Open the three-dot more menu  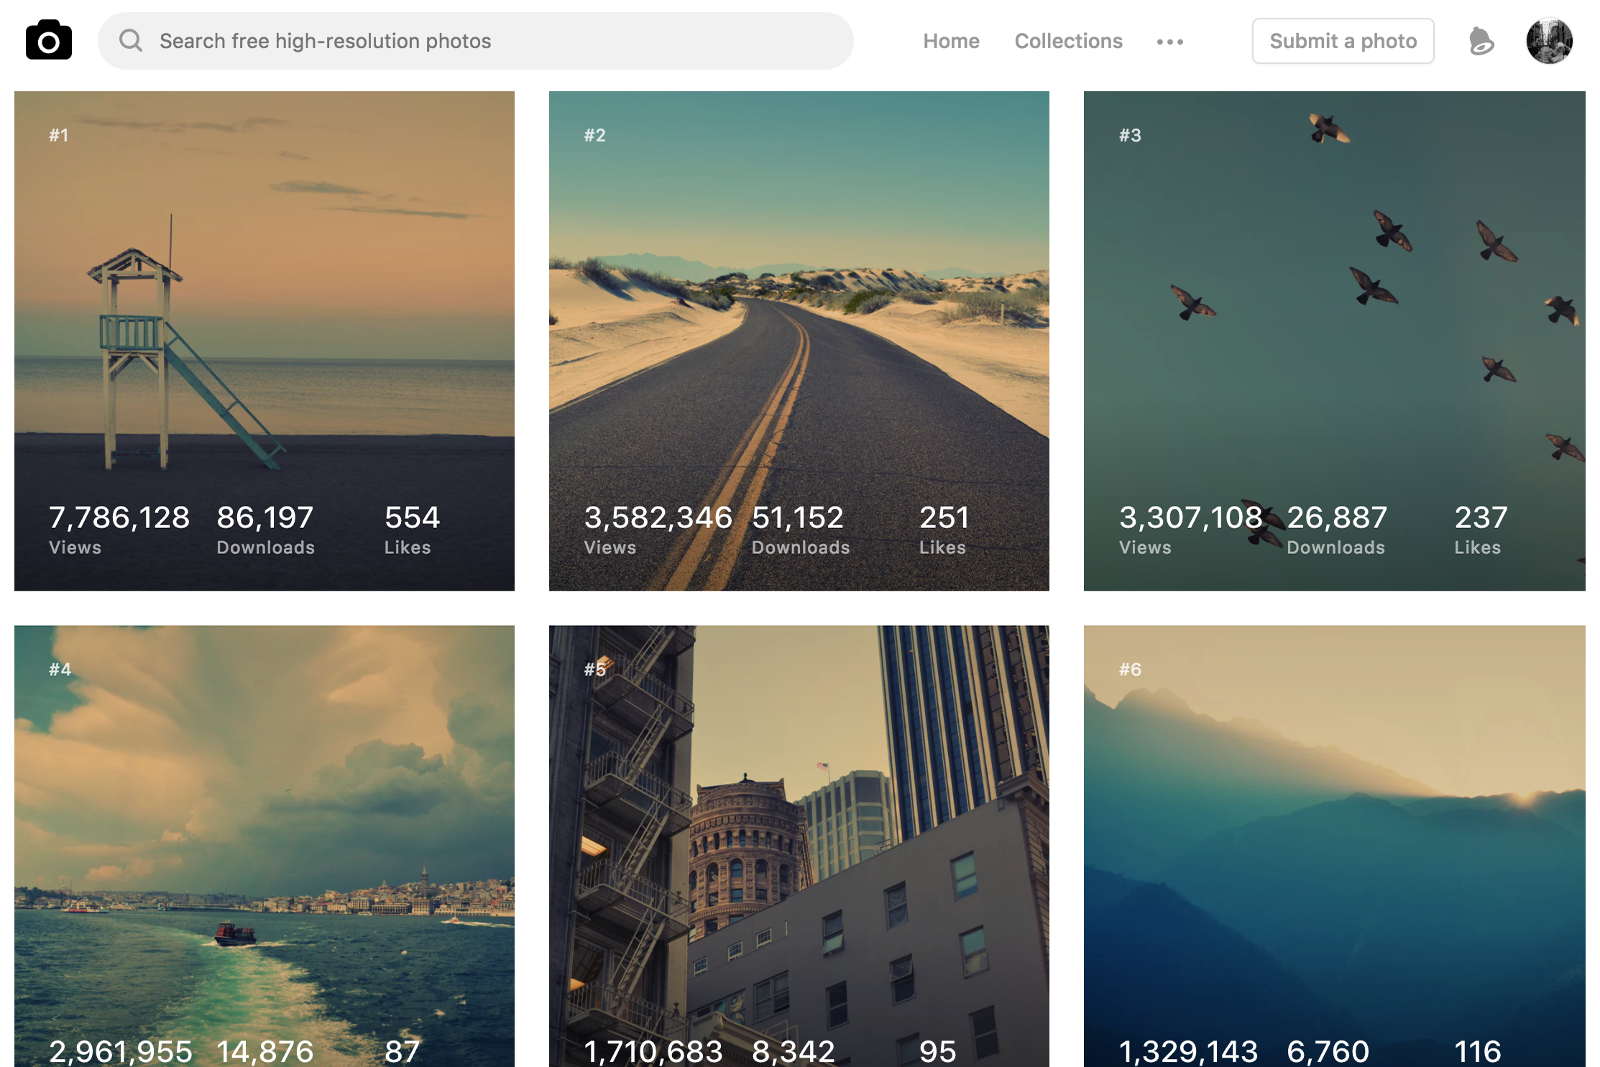pyautogui.click(x=1169, y=42)
